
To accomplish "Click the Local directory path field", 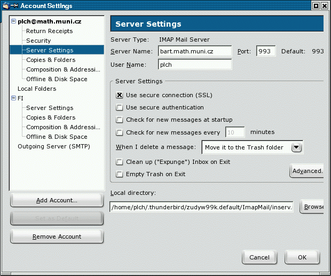I will pos(201,207).
